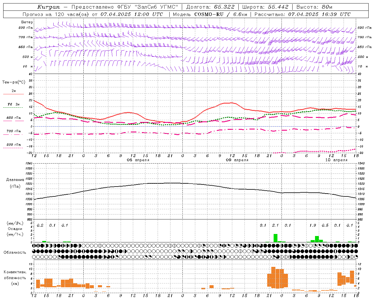Click the Прогноз на 120 часа(ов) text
The width and height of the screenshot is (373, 298).
pyautogui.click(x=56, y=14)
